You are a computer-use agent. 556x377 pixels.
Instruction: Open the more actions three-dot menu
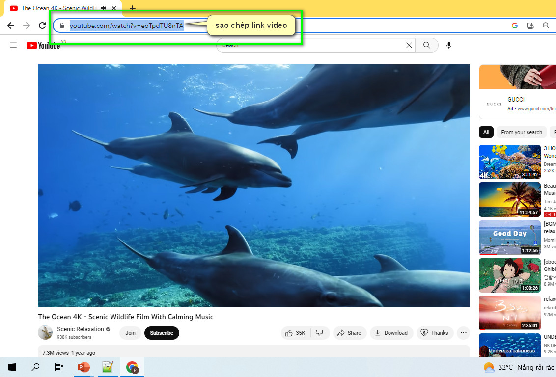[464, 333]
